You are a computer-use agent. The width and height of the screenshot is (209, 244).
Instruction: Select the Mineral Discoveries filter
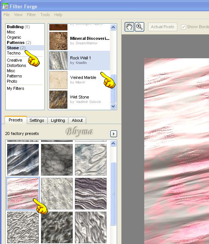(79, 41)
